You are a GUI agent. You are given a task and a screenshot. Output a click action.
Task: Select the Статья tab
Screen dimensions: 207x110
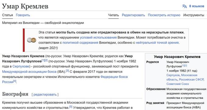(x=8, y=15)
